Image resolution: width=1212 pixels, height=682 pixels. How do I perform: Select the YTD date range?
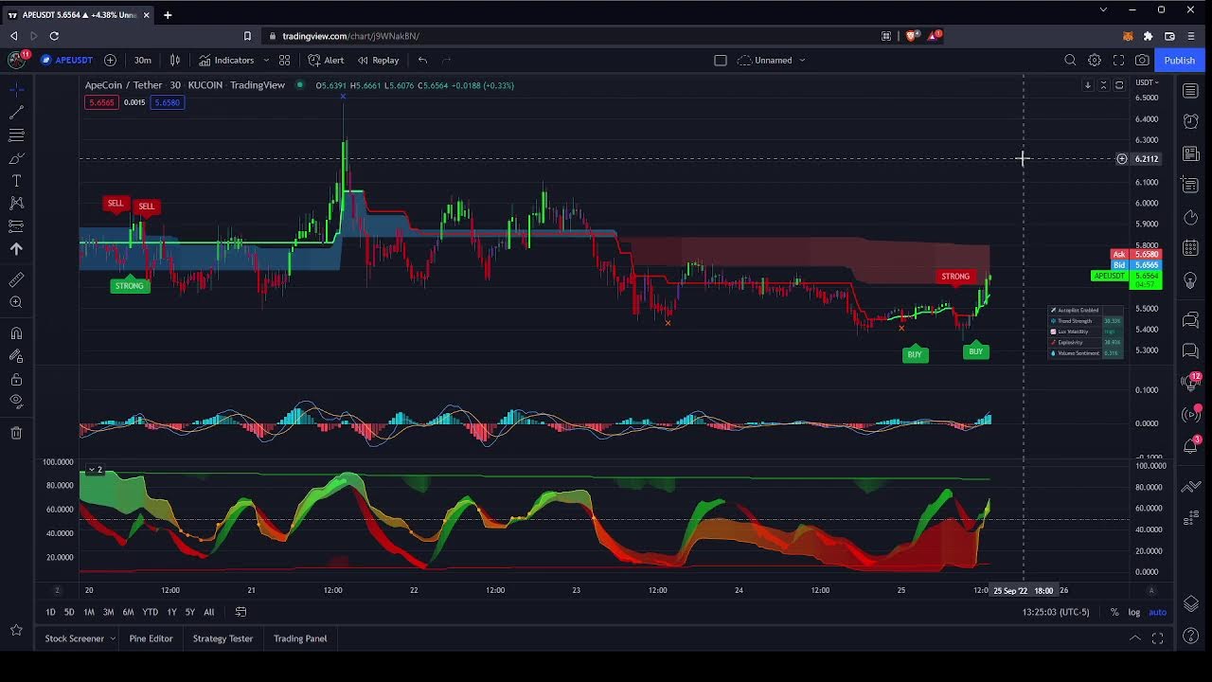pos(150,612)
